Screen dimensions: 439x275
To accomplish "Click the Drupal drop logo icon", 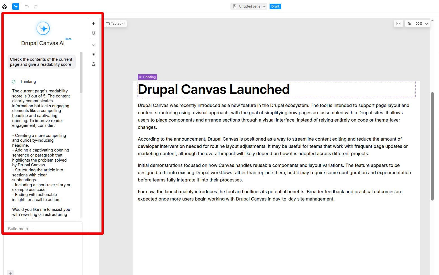I will [4, 6].
